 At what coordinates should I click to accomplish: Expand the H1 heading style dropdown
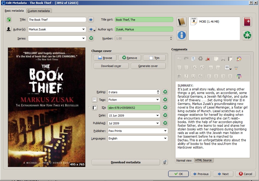point(228,68)
